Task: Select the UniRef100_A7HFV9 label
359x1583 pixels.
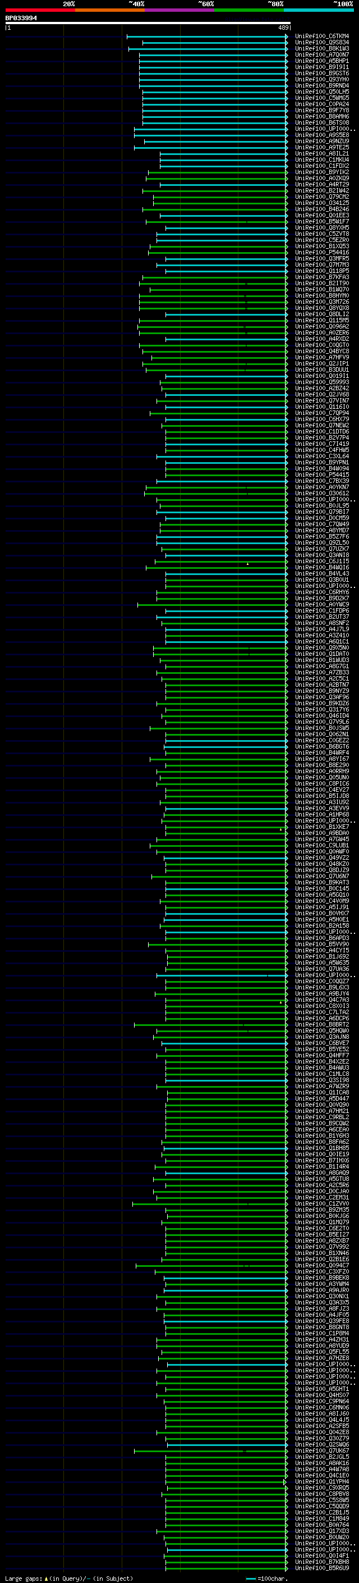Action: click(321, 357)
